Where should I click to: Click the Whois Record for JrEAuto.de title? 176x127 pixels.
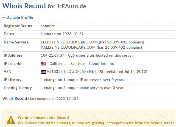44,6
